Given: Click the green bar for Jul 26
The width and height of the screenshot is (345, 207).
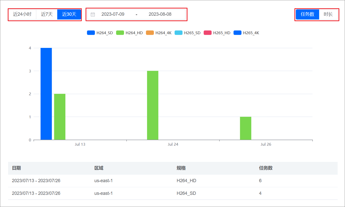Looking at the screenshot, I should coord(246,128).
